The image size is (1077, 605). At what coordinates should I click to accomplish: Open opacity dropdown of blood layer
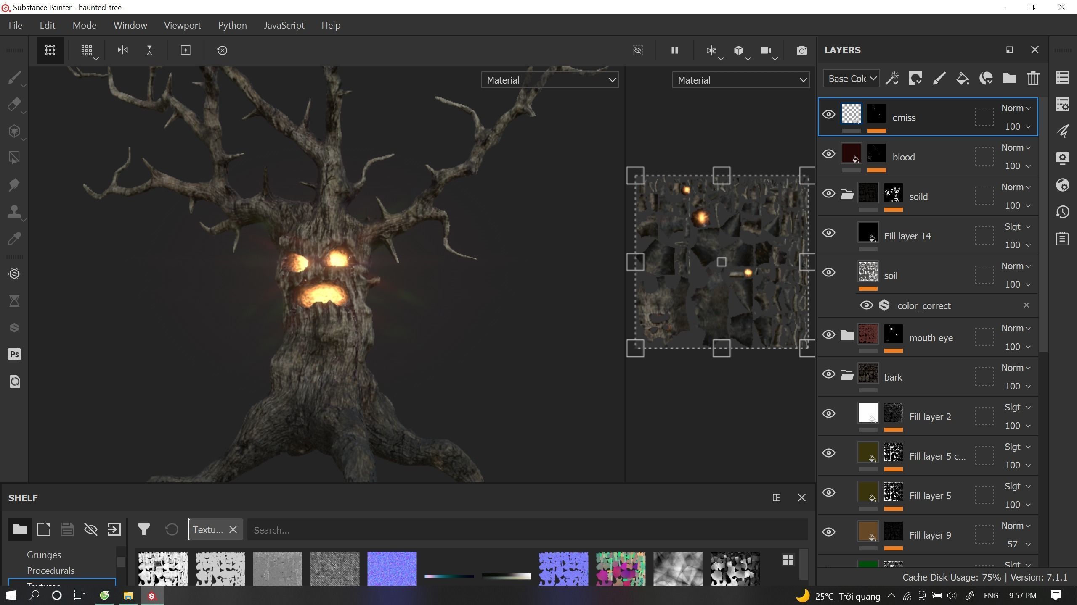point(1017,166)
